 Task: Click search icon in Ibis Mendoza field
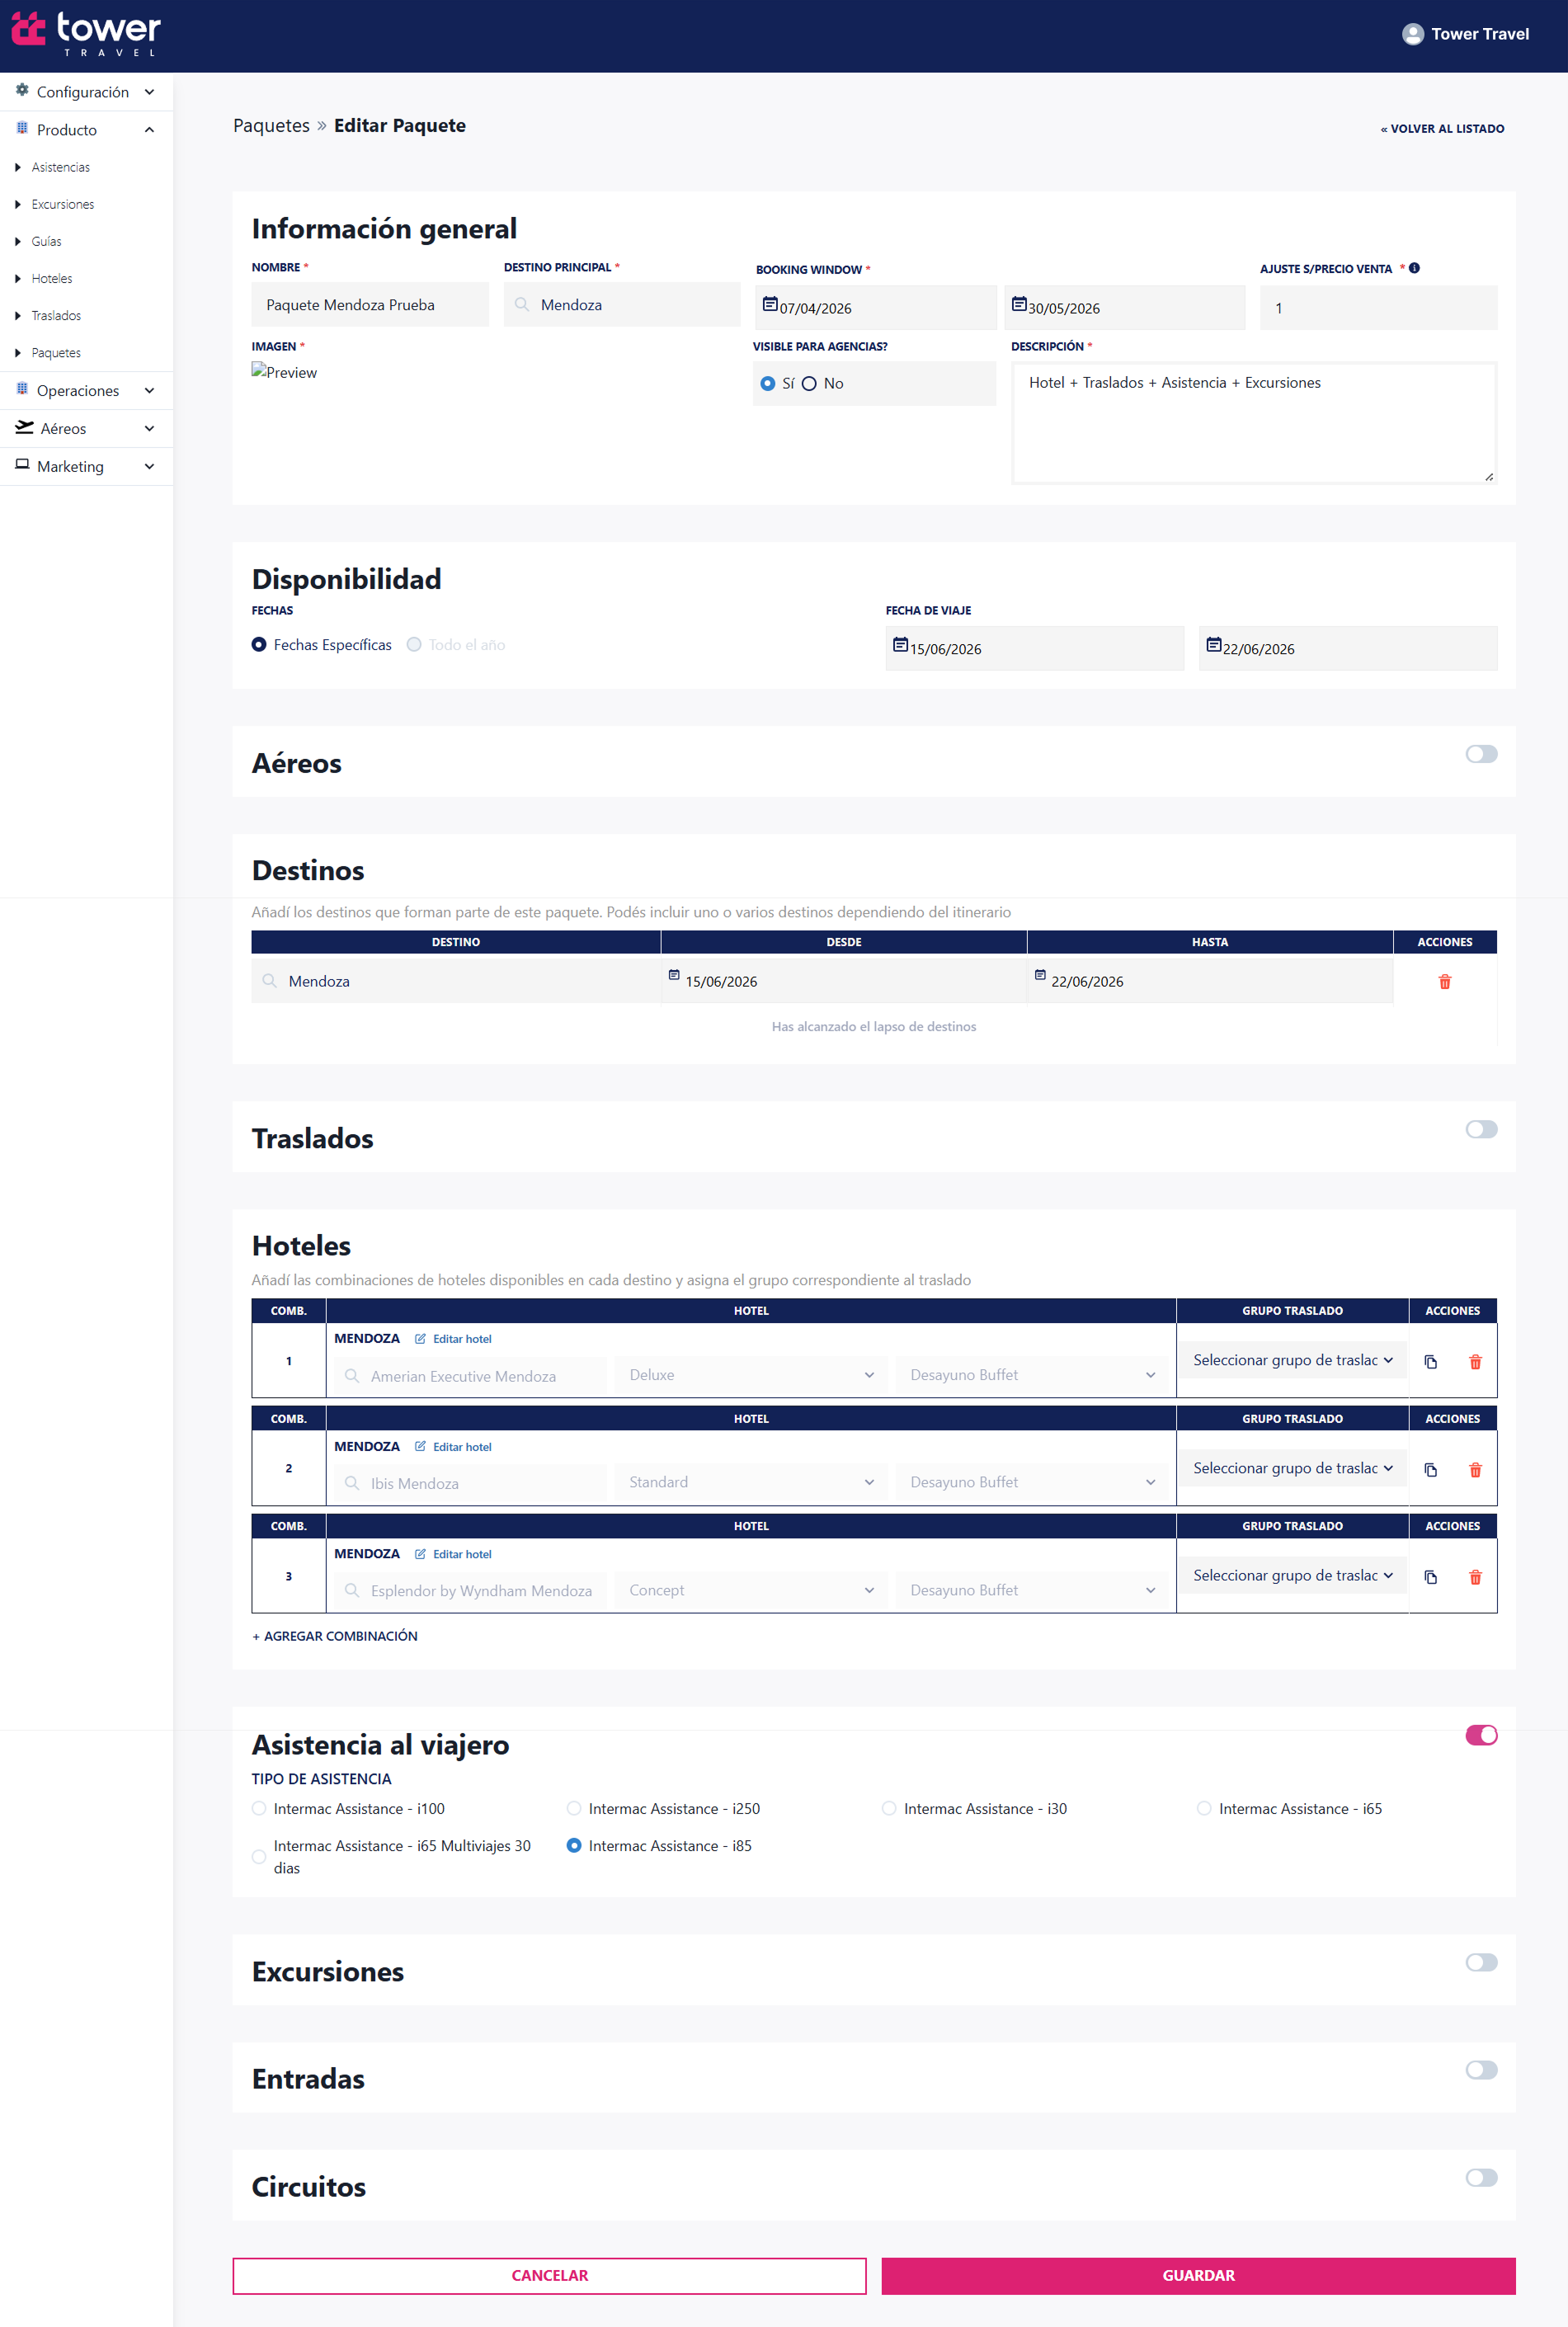coord(352,1483)
